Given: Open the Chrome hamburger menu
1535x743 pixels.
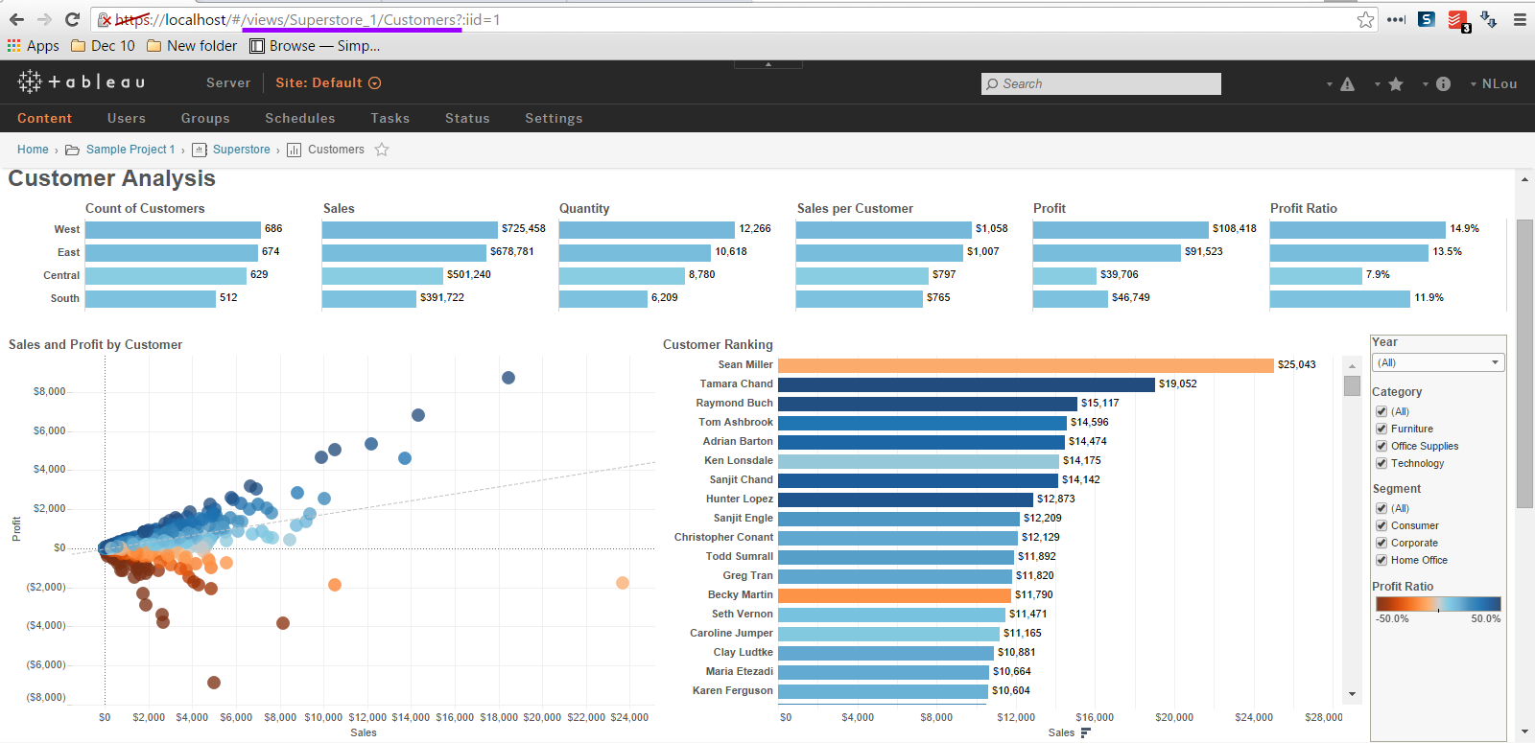Looking at the screenshot, I should click(x=1520, y=19).
